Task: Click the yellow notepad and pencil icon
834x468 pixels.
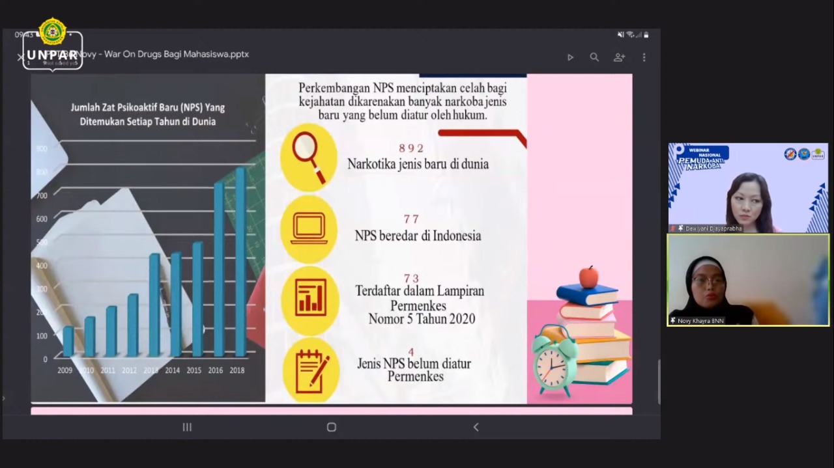Action: pos(311,370)
